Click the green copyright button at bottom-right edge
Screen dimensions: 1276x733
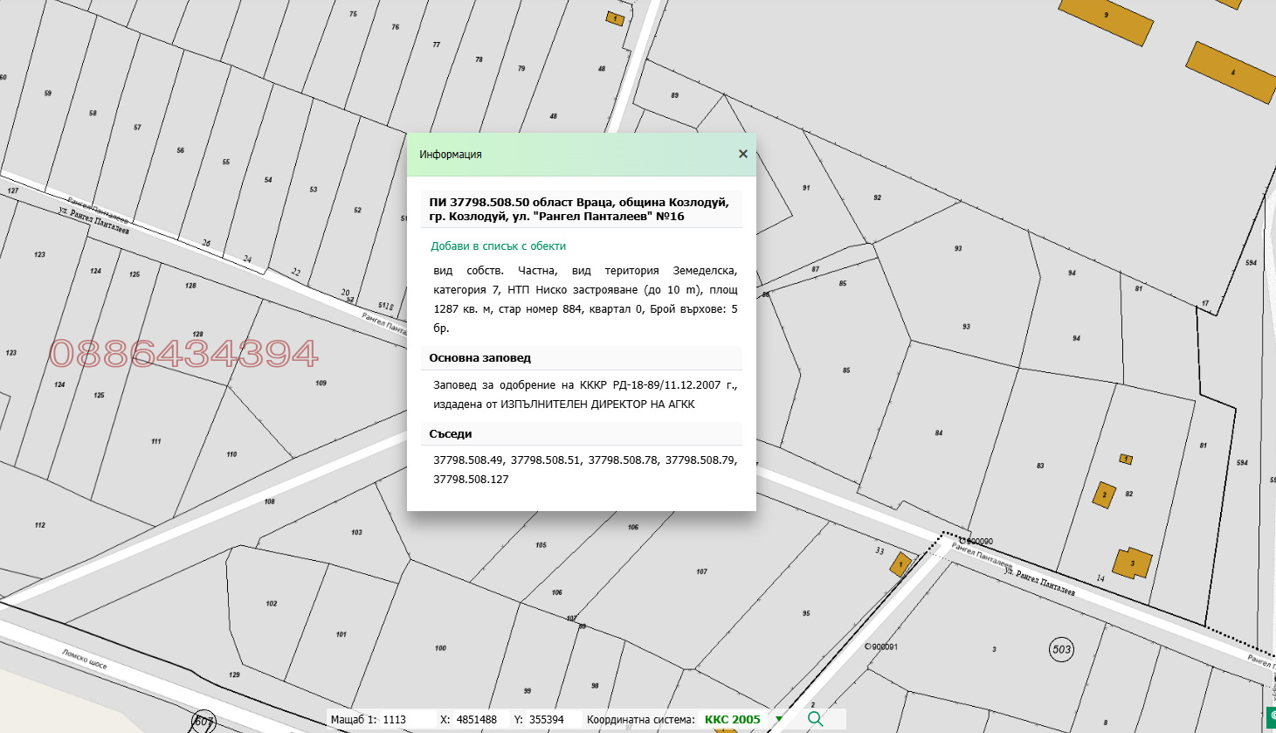pos(1272,716)
